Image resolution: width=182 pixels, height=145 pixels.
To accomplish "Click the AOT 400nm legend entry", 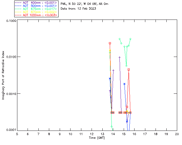I will 36,3.
